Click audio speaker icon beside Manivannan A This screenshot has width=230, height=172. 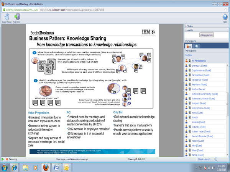point(190,108)
